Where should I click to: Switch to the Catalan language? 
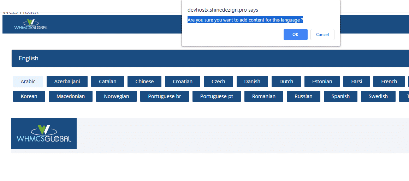pyautogui.click(x=107, y=82)
